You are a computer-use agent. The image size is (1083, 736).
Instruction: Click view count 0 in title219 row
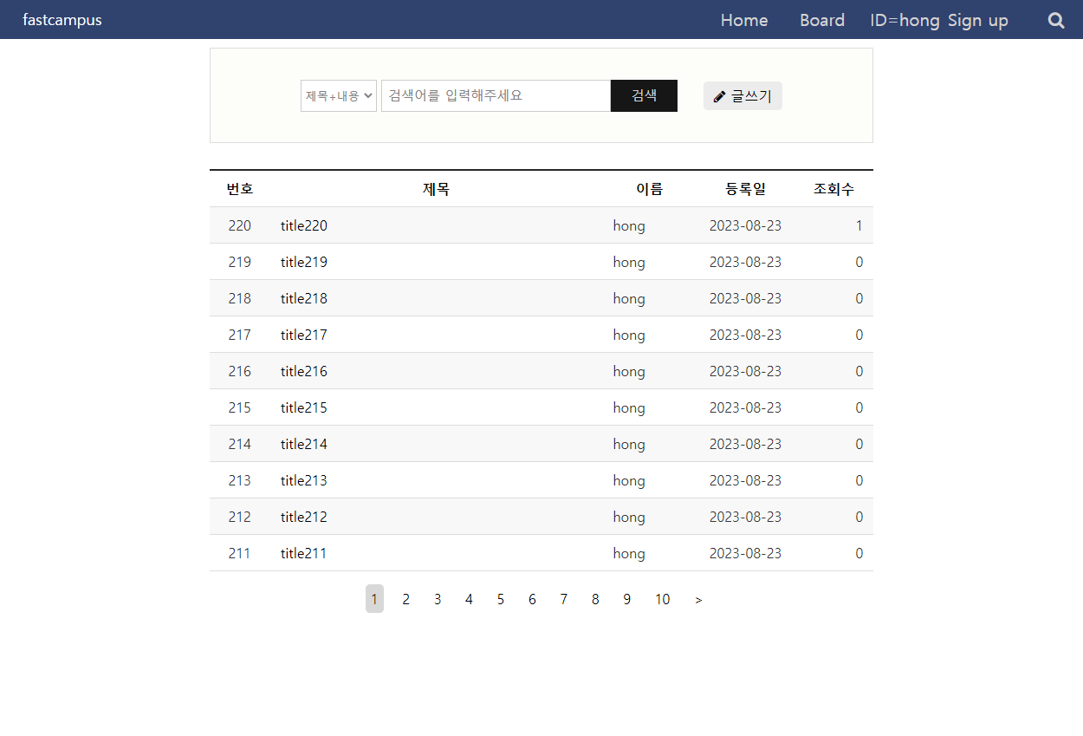click(x=859, y=262)
